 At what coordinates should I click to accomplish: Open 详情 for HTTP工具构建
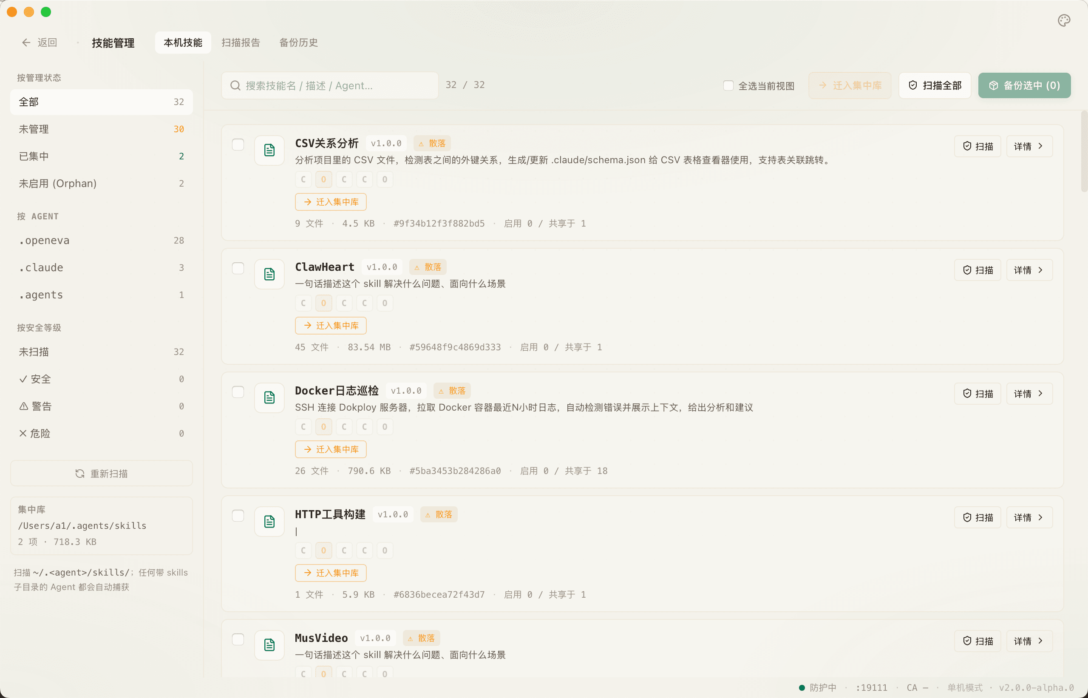1029,517
